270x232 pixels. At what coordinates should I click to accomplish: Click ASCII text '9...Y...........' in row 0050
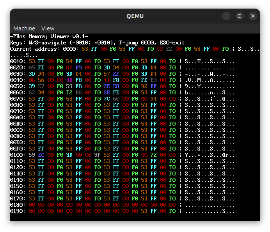[x=210, y=87]
